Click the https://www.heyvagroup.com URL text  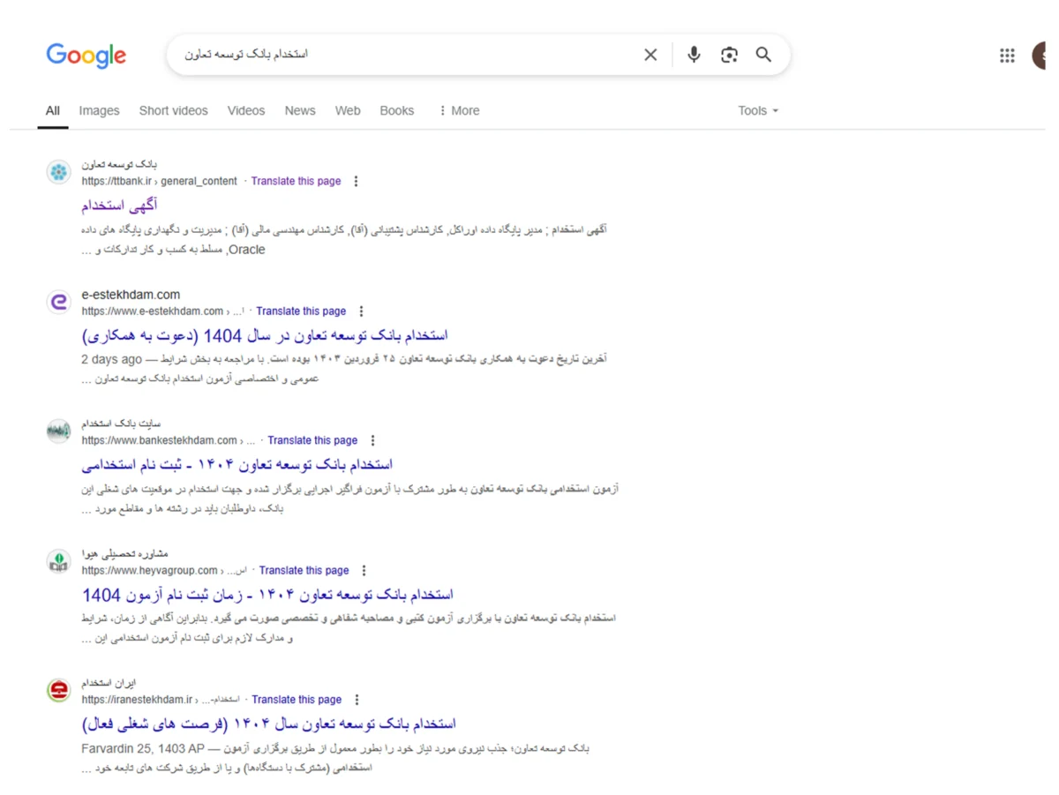pyautogui.click(x=150, y=570)
